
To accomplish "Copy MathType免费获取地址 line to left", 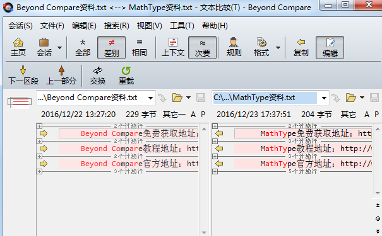I will [219, 133].
